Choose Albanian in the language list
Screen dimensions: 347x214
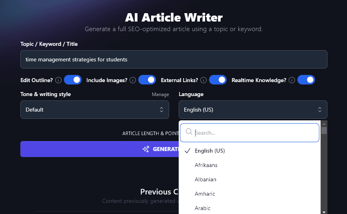pos(205,179)
